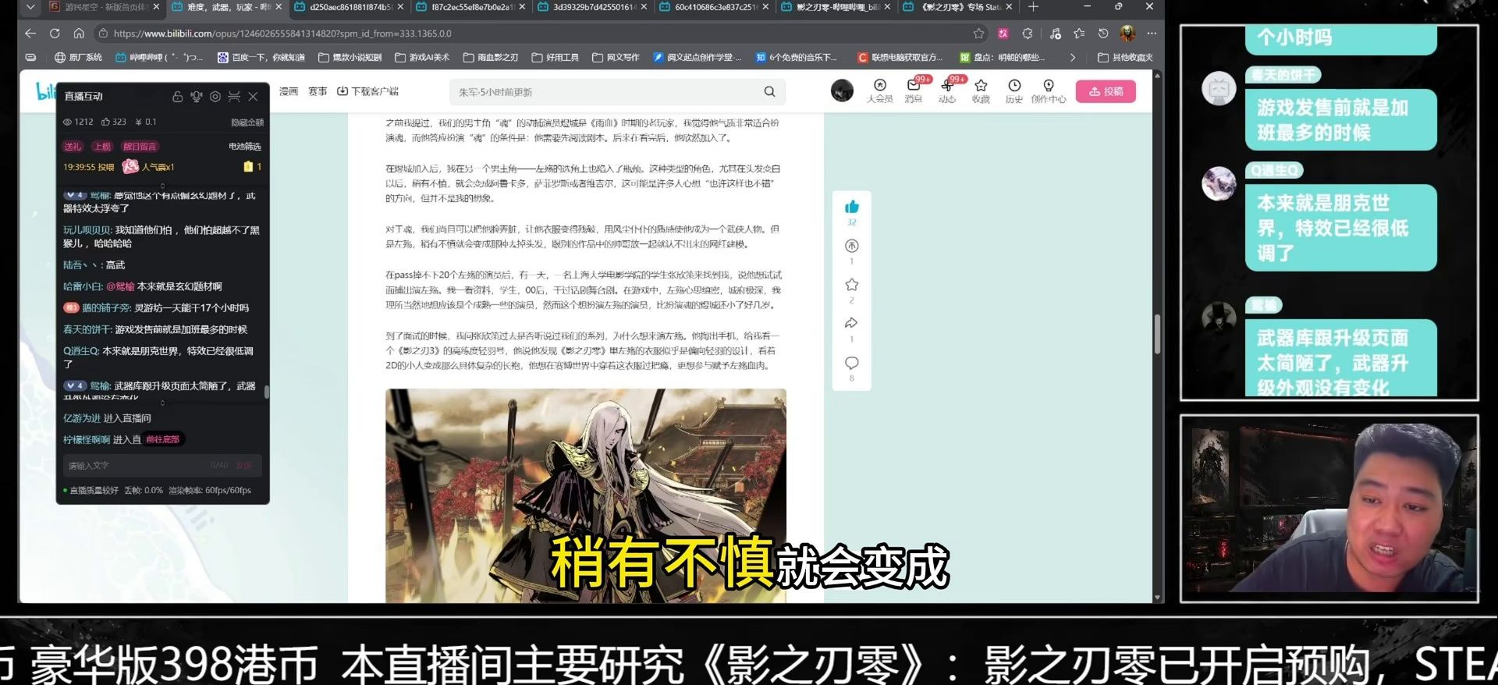Toggle the lock icon in 直播互动 panel
The height and width of the screenshot is (685, 1498).
(178, 97)
